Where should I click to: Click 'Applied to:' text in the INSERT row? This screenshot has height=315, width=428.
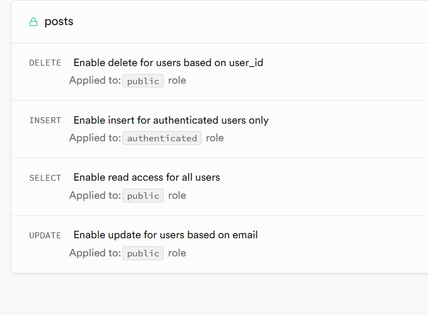(x=95, y=139)
